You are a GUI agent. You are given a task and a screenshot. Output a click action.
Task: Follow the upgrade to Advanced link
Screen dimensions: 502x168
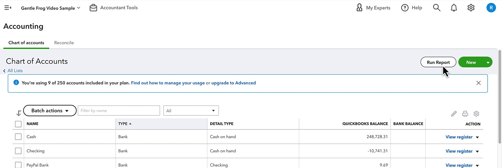coord(234,83)
